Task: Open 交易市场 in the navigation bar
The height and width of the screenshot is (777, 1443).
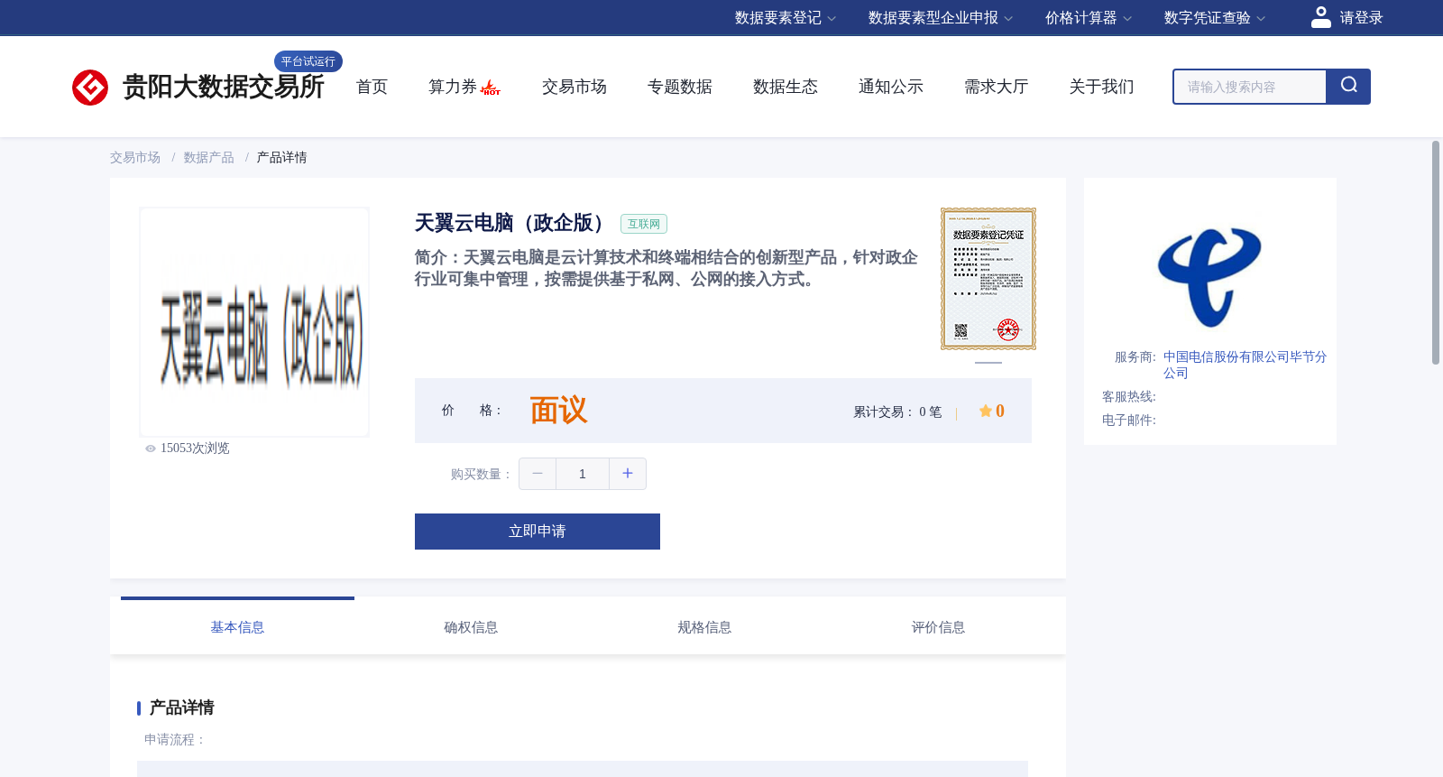Action: 574,87
